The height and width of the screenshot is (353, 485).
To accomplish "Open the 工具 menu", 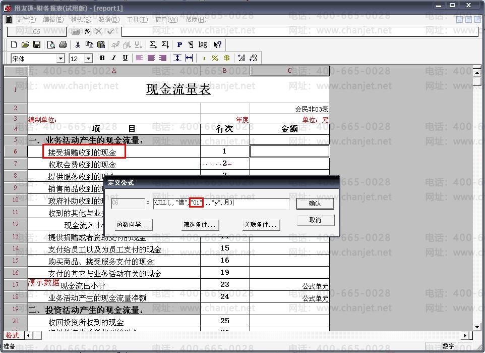I will pyautogui.click(x=137, y=20).
